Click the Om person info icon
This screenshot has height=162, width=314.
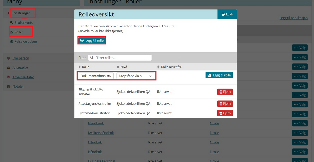[x=9, y=58]
